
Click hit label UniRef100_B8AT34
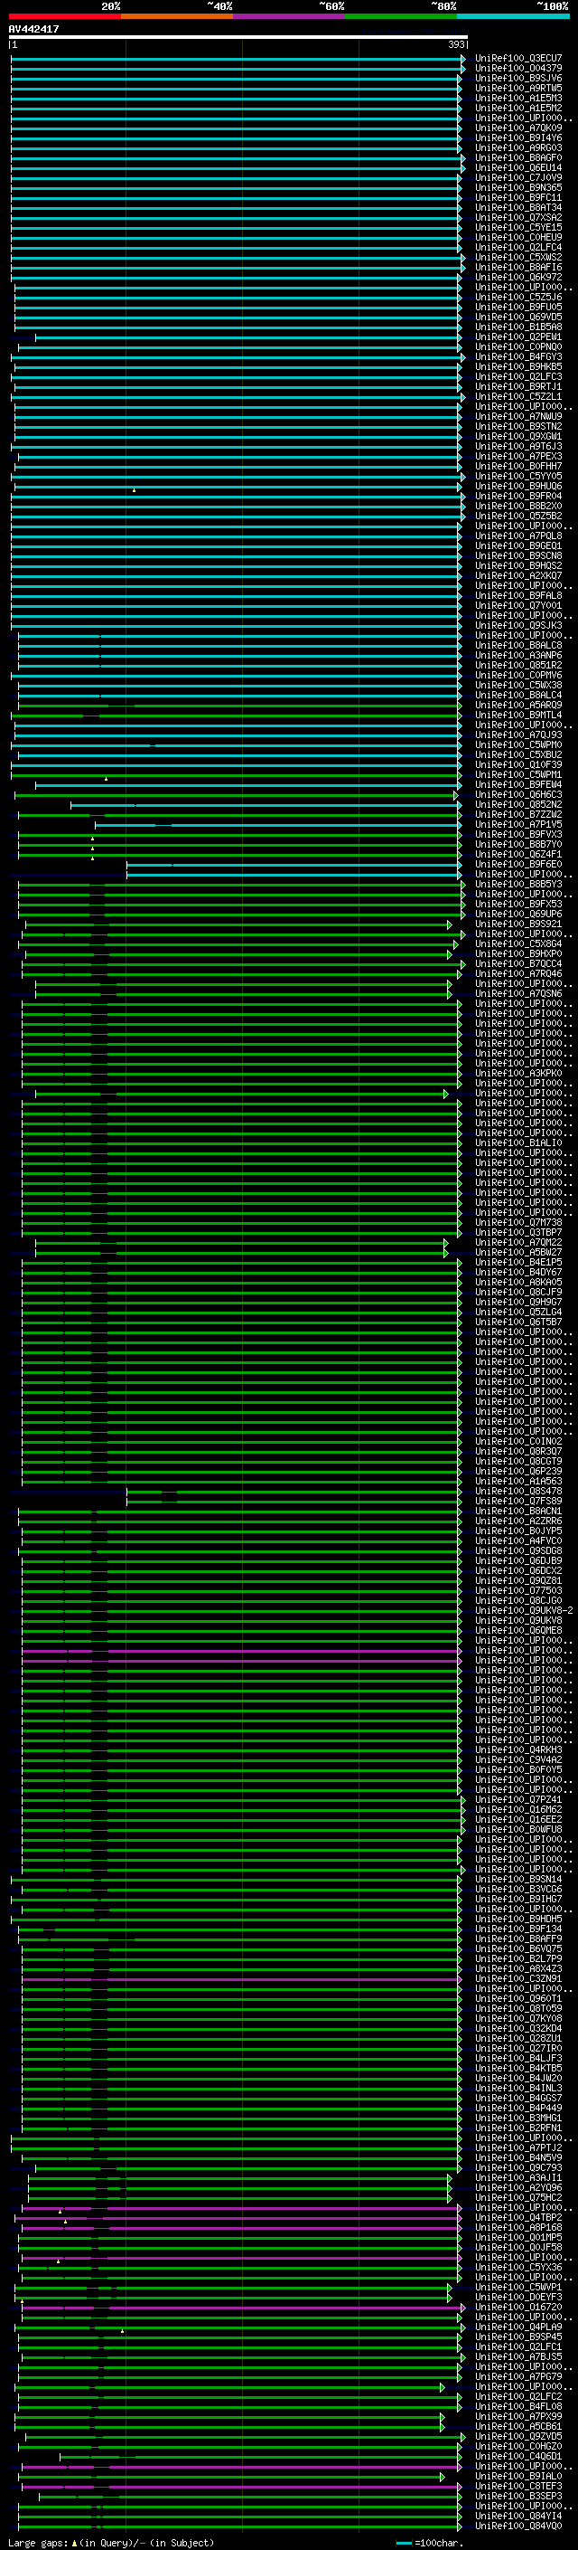[x=517, y=207]
